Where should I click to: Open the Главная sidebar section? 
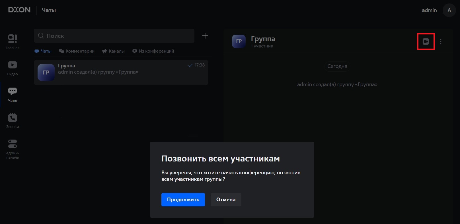(13, 42)
